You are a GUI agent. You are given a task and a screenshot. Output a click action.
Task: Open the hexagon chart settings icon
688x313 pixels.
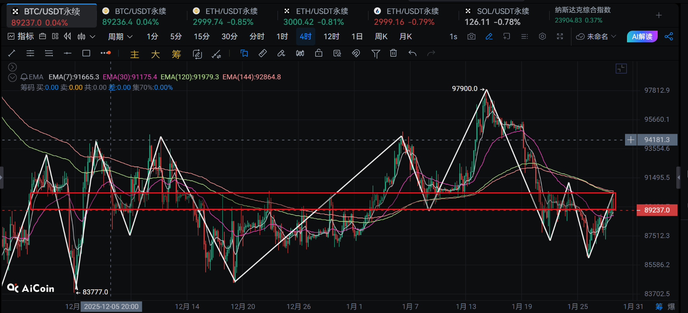(542, 36)
